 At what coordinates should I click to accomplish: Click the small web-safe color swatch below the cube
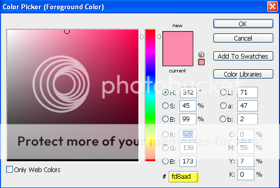[202, 62]
